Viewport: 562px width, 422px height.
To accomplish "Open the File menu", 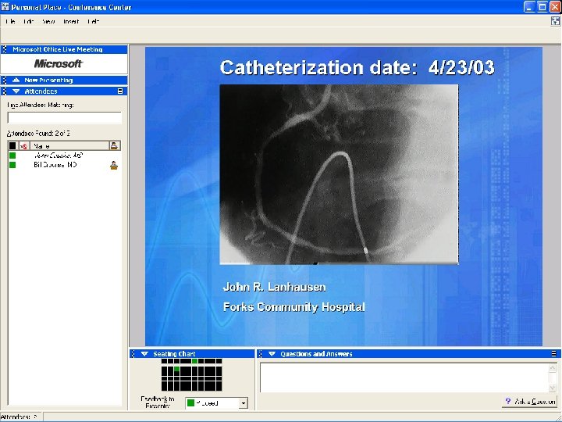I will 10,22.
